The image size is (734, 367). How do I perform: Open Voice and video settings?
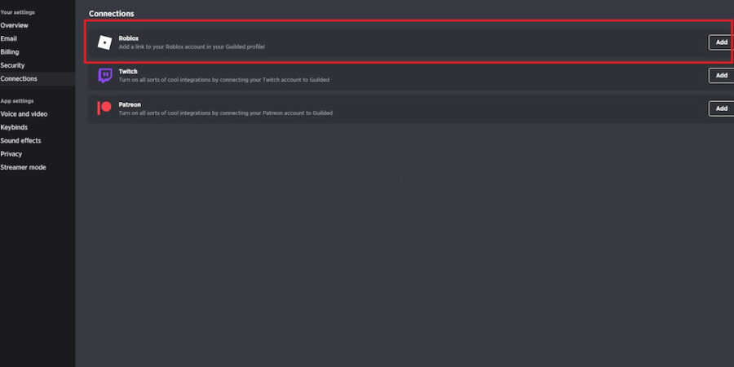pyautogui.click(x=24, y=113)
